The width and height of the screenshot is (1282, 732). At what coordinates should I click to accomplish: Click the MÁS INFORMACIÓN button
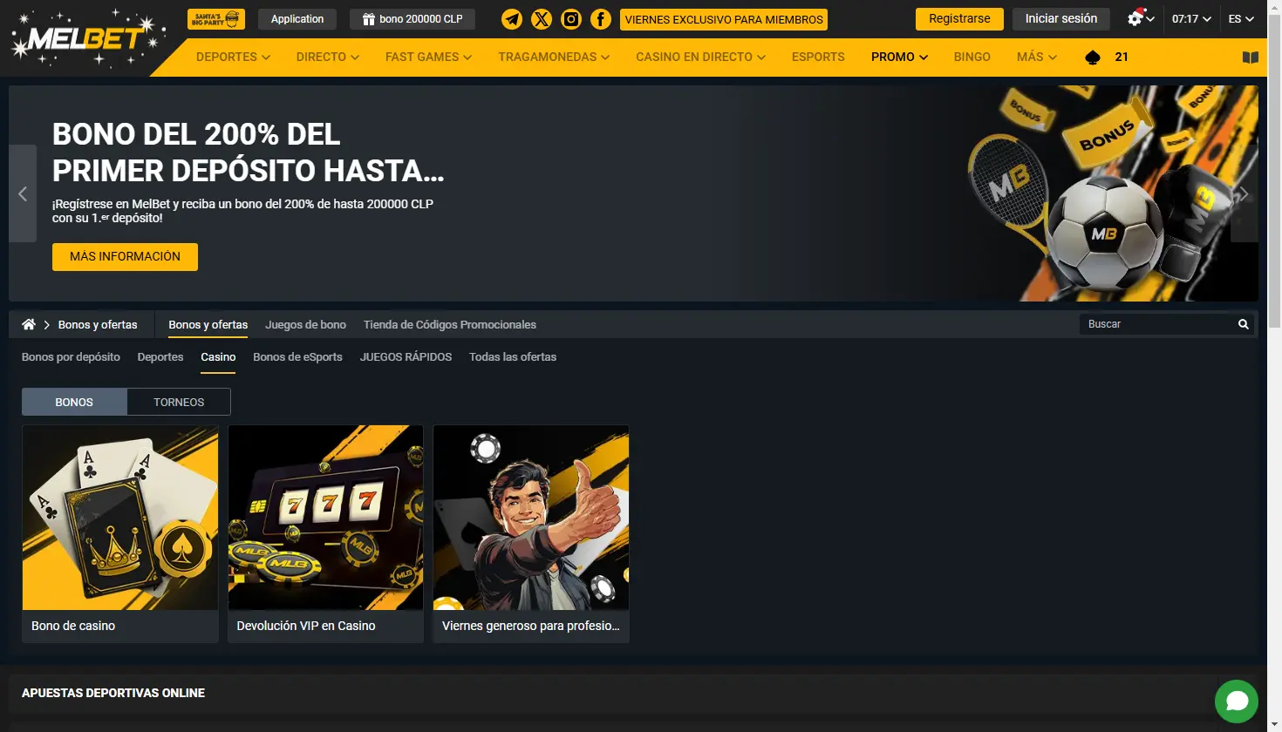pyautogui.click(x=125, y=257)
